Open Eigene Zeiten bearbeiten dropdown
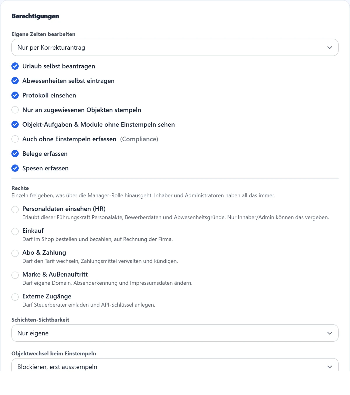350x395 pixels. coord(175,48)
